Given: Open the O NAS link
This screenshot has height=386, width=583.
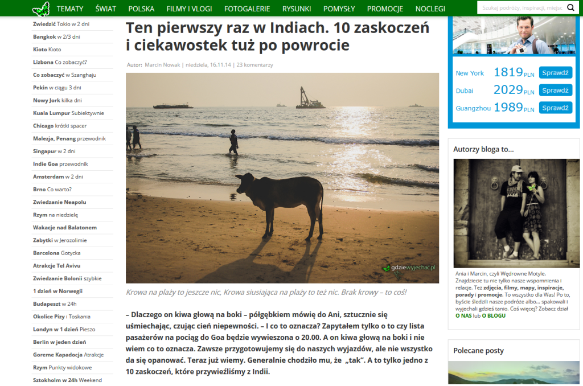Looking at the screenshot, I should pos(463,316).
